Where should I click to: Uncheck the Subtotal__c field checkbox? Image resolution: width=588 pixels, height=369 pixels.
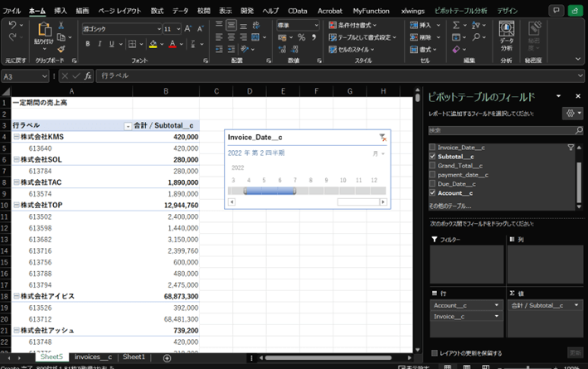(x=432, y=156)
